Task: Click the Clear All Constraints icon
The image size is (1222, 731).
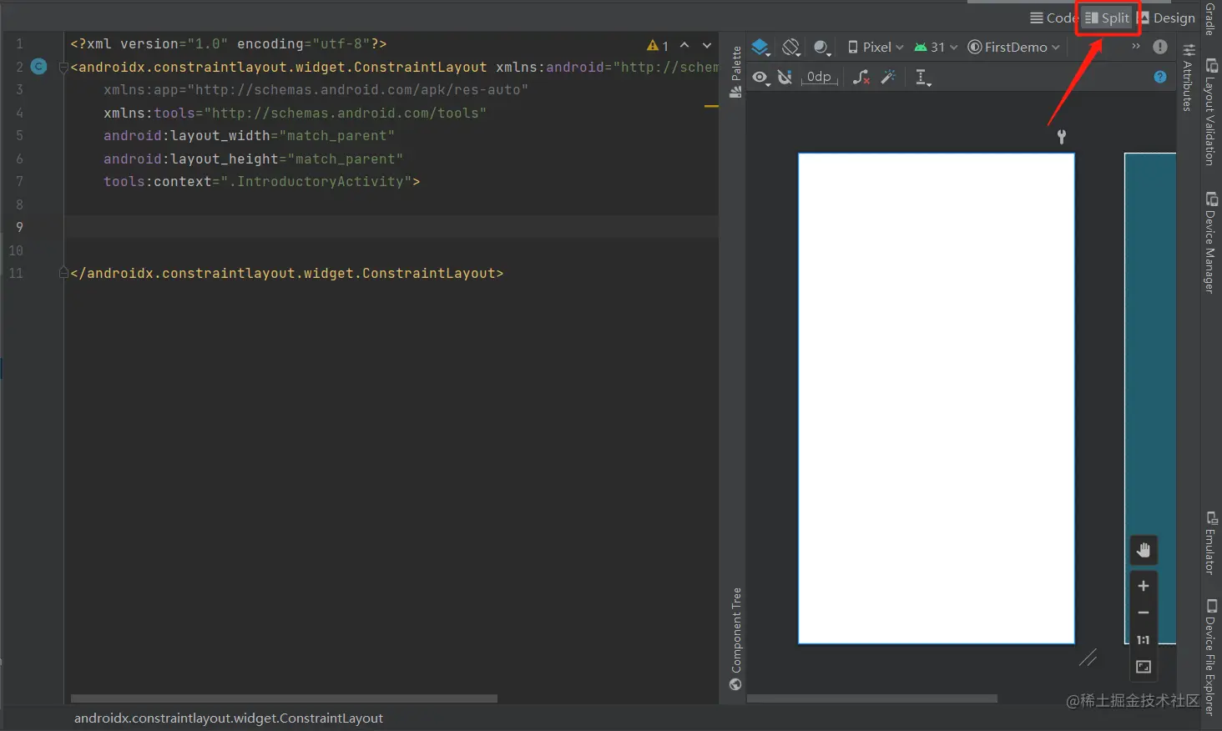Action: [861, 78]
